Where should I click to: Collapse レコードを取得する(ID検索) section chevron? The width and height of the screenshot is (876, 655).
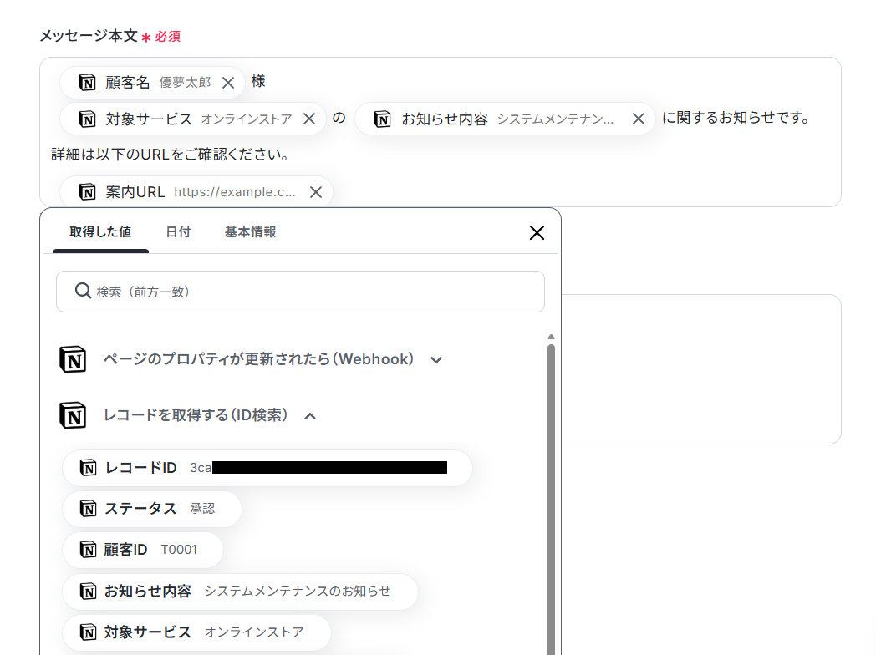tap(310, 416)
